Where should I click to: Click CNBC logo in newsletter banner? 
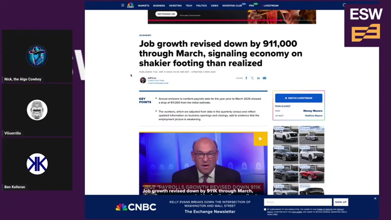136,207
